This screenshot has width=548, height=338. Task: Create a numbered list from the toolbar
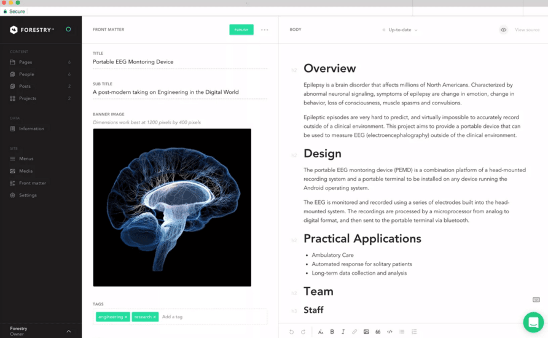coord(414,332)
